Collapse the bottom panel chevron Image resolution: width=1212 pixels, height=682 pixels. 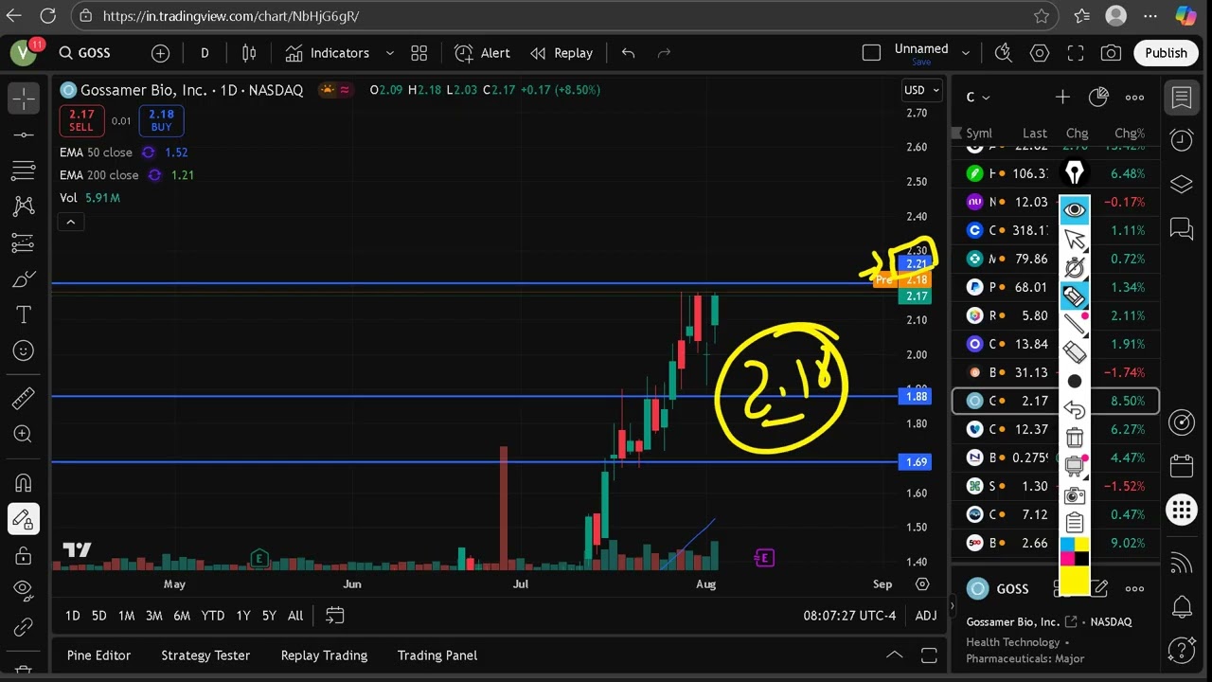click(894, 655)
